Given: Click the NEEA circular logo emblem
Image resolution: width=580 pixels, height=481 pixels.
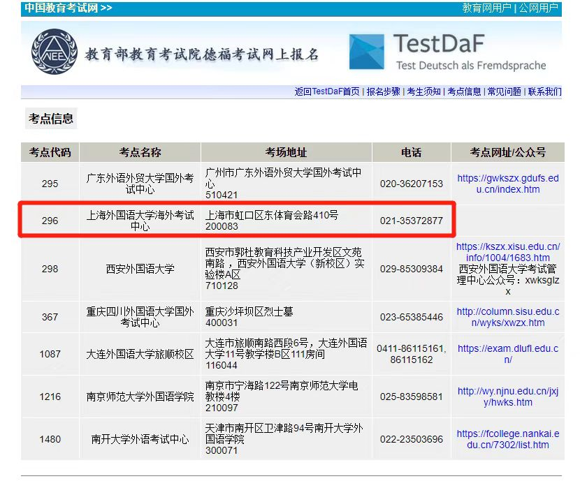Looking at the screenshot, I should click(x=55, y=52).
